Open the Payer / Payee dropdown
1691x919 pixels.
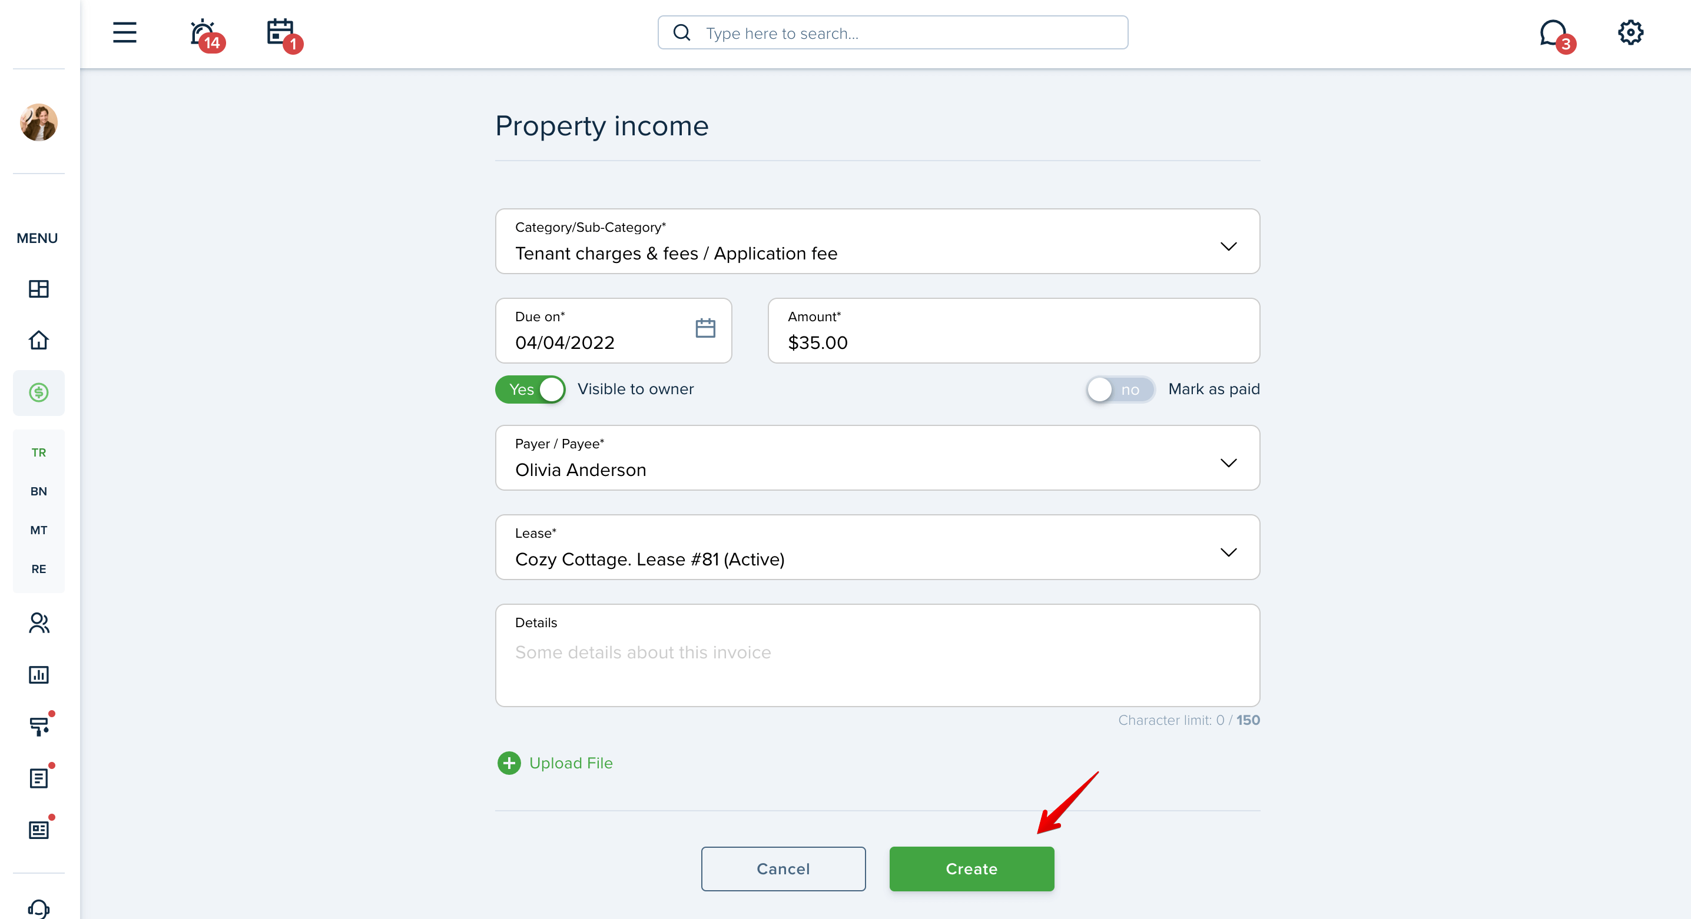tap(877, 458)
